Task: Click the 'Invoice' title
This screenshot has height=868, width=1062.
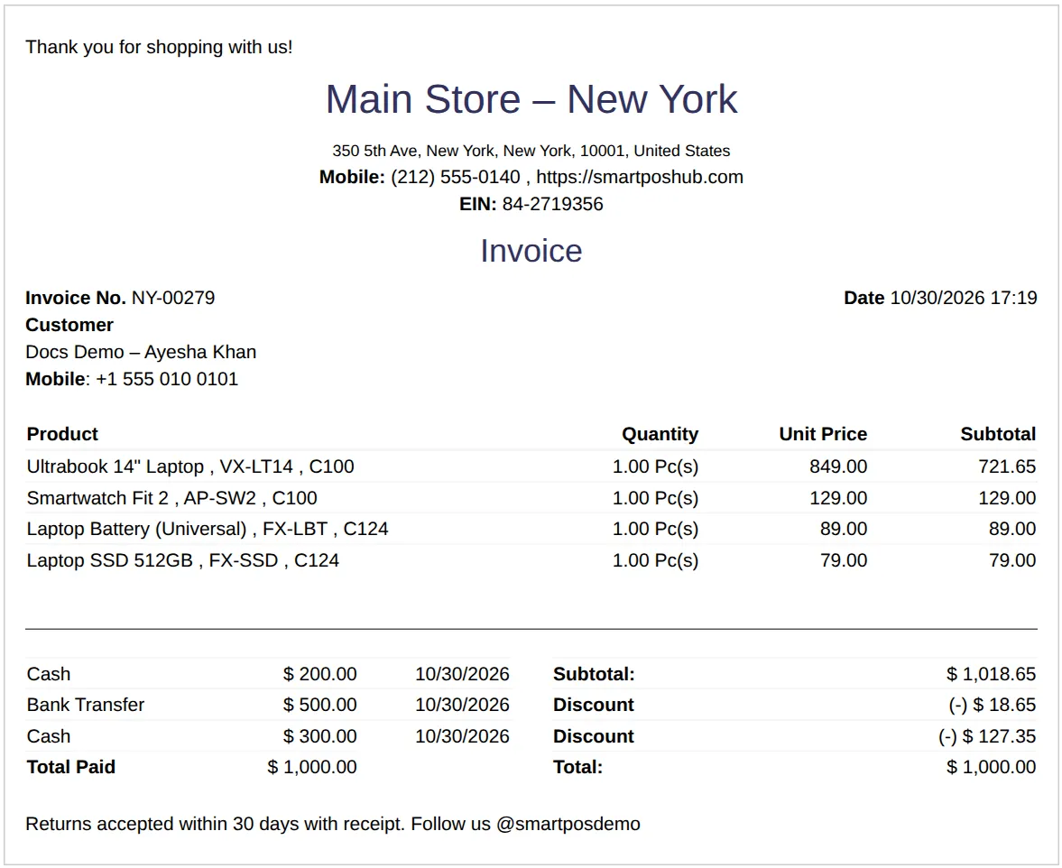Action: point(531,251)
